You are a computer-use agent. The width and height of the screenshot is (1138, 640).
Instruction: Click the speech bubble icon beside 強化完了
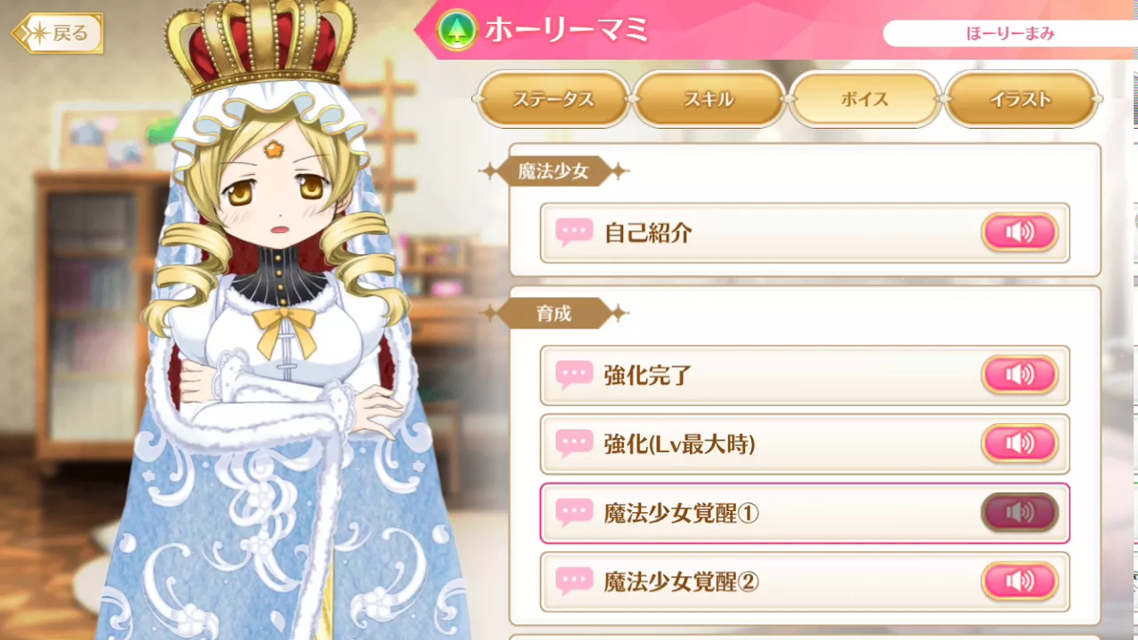click(574, 375)
